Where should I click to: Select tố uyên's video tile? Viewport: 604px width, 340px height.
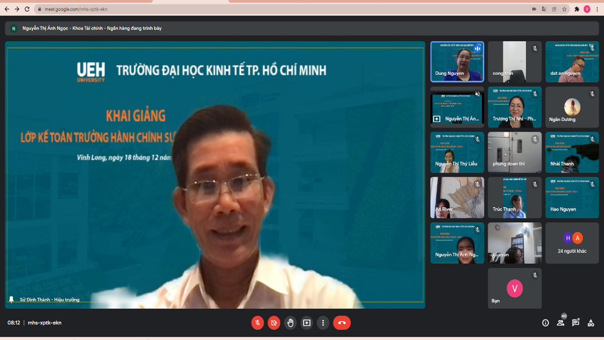coord(515,243)
